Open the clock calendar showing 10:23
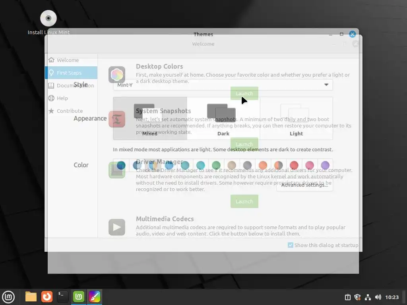 pos(391,297)
